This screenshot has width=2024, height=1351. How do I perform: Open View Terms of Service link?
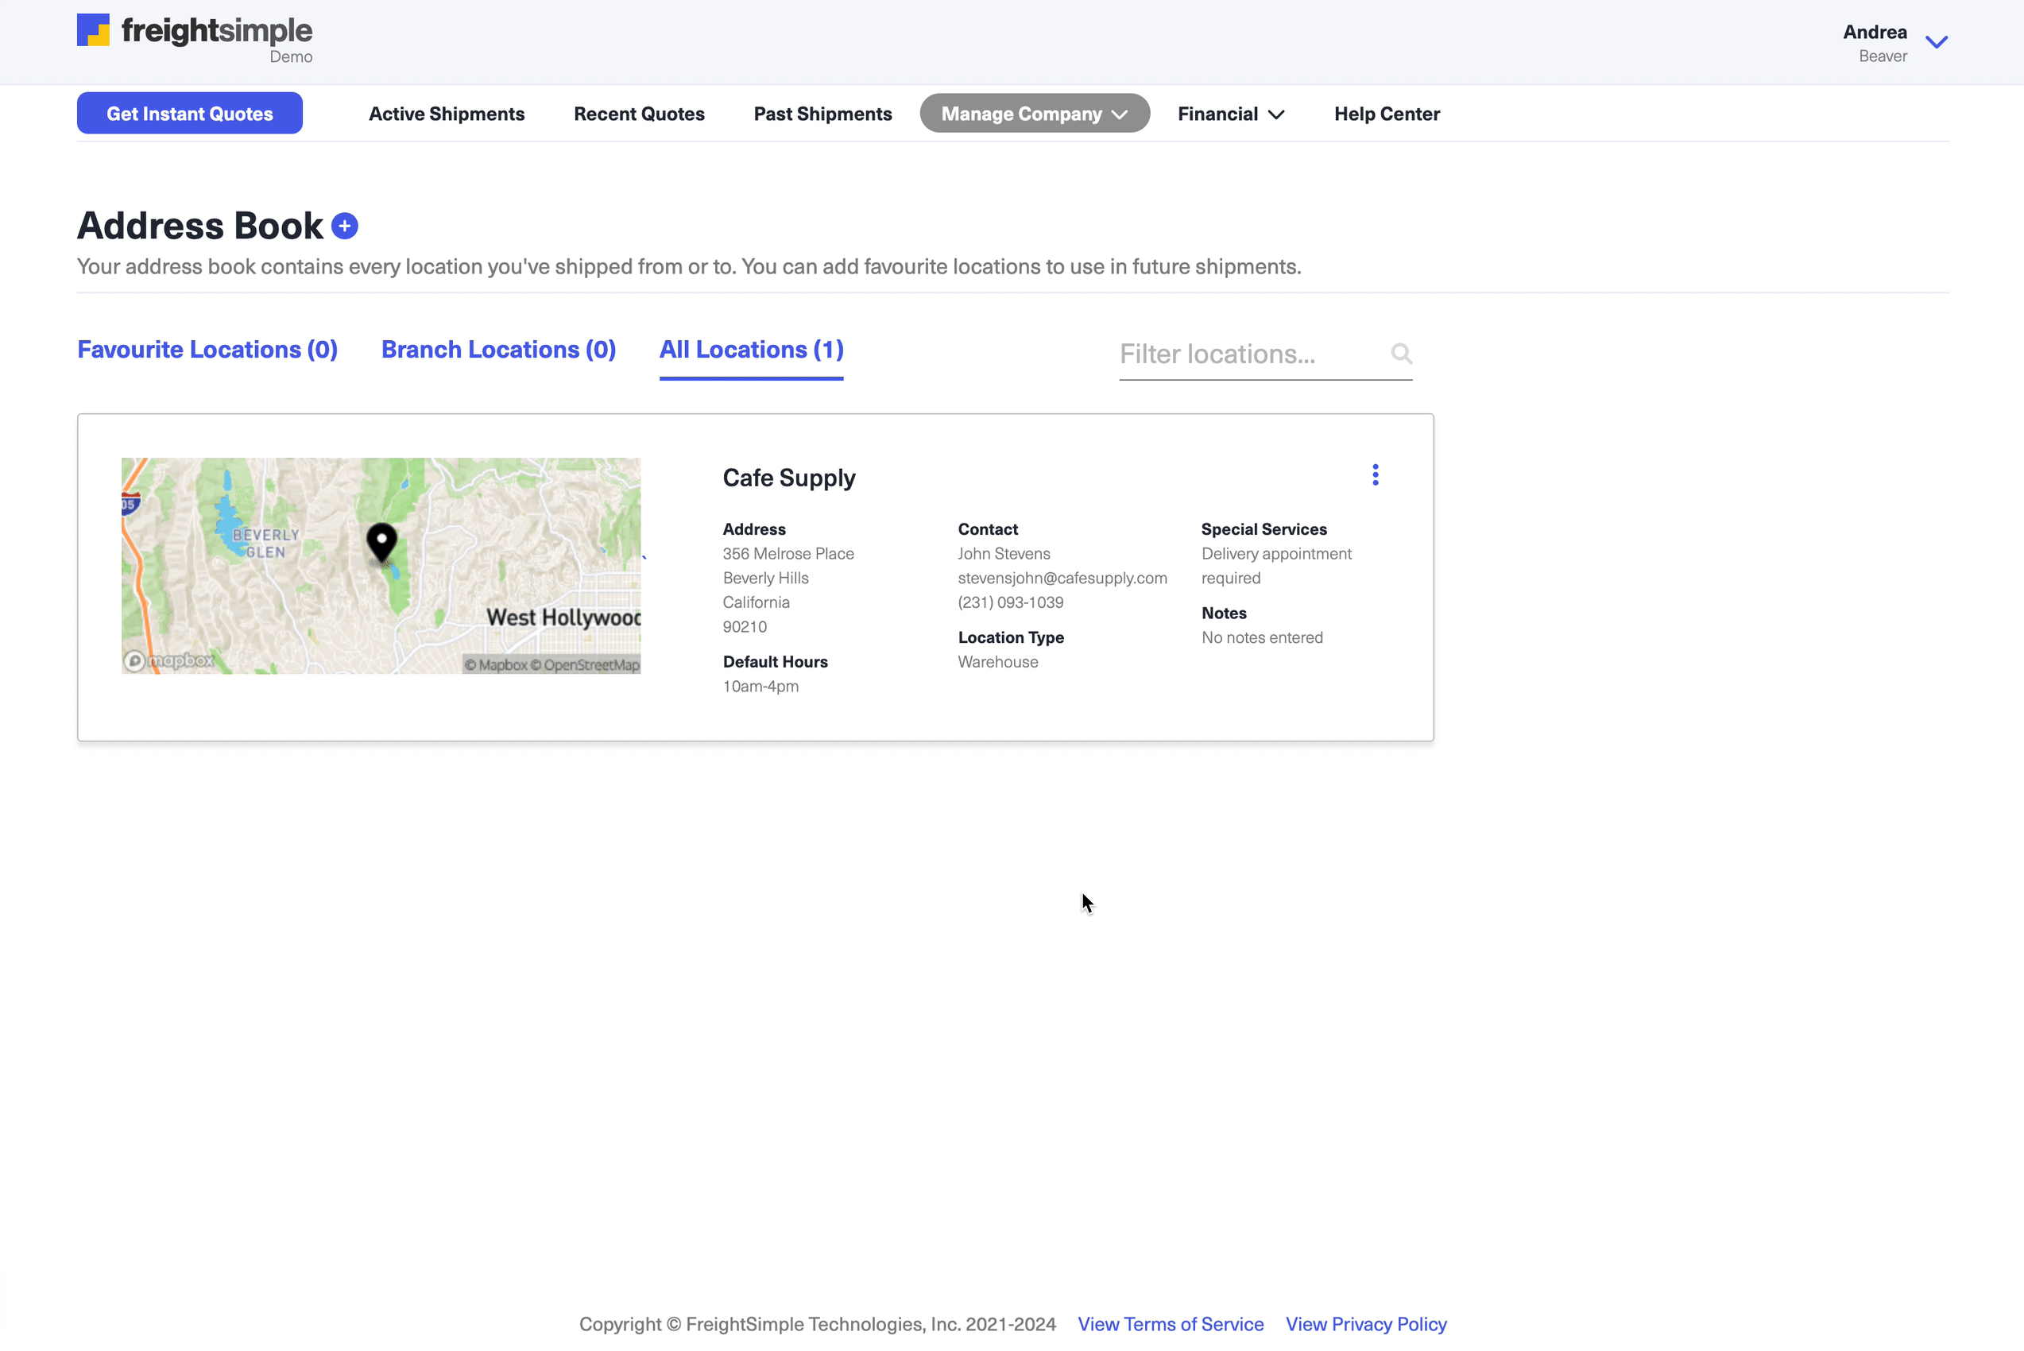pos(1170,1324)
